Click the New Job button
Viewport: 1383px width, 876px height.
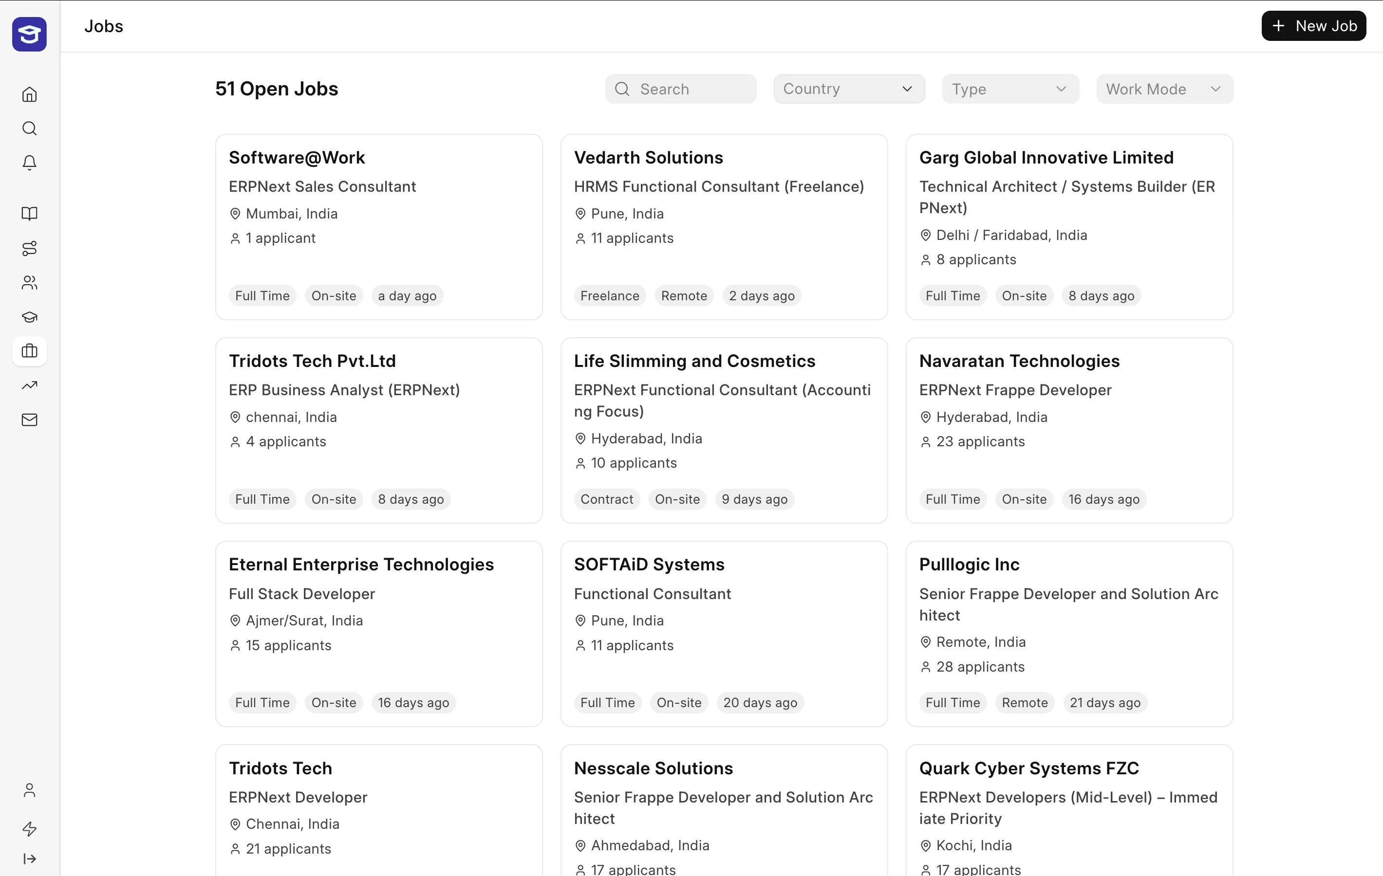point(1313,26)
